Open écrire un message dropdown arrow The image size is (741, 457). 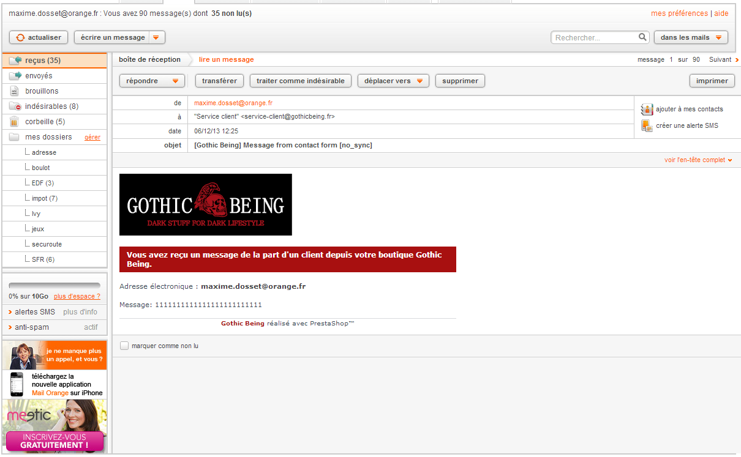click(x=156, y=37)
